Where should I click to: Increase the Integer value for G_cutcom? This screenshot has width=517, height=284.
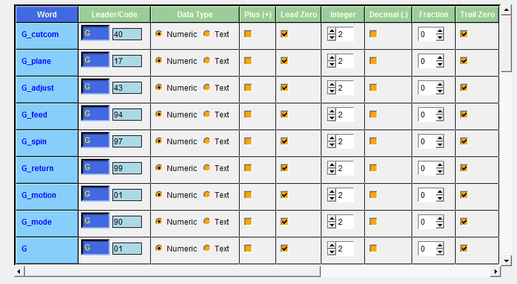pyautogui.click(x=332, y=31)
